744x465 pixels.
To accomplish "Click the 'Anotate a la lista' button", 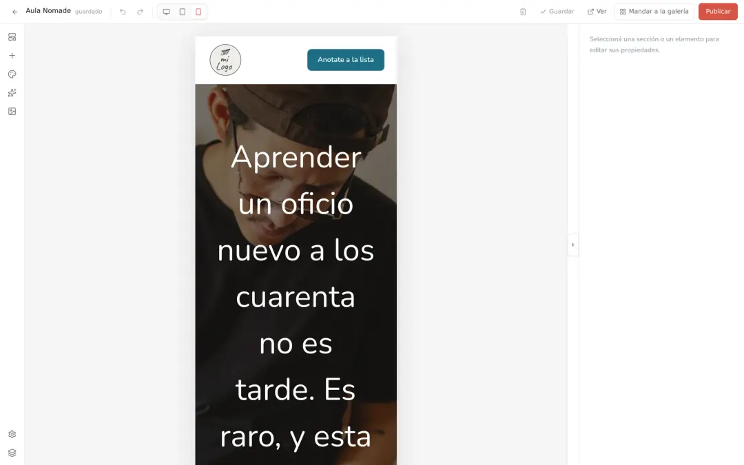I will 345,60.
